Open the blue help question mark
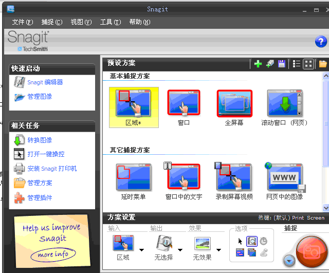 321,42
